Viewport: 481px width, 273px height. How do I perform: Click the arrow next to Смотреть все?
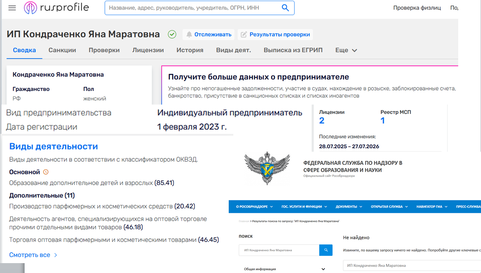point(55,255)
